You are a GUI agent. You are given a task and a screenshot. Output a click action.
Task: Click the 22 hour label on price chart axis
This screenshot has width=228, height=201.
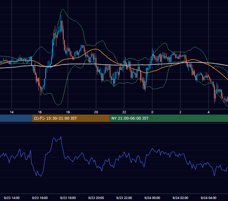coord(124,112)
